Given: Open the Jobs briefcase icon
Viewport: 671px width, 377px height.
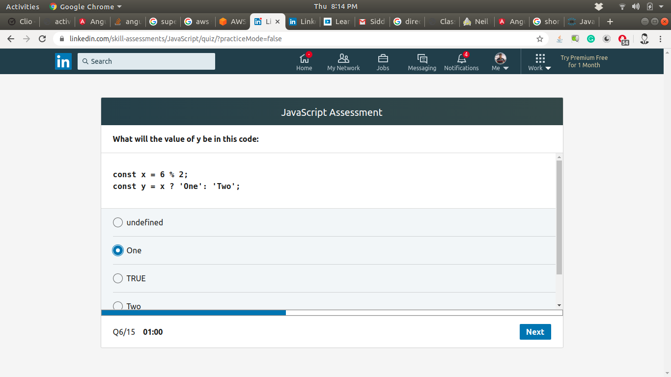Looking at the screenshot, I should point(383,61).
